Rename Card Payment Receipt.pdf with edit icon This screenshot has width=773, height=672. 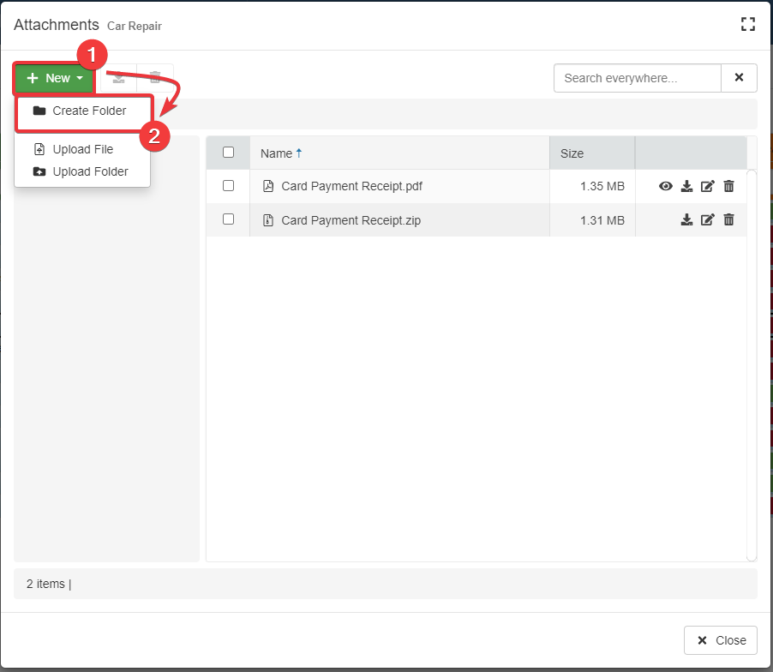pyautogui.click(x=707, y=186)
